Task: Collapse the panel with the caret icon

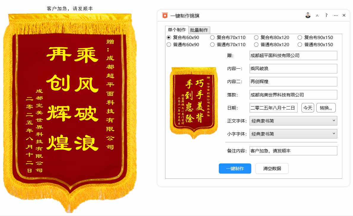Action: 317,15
